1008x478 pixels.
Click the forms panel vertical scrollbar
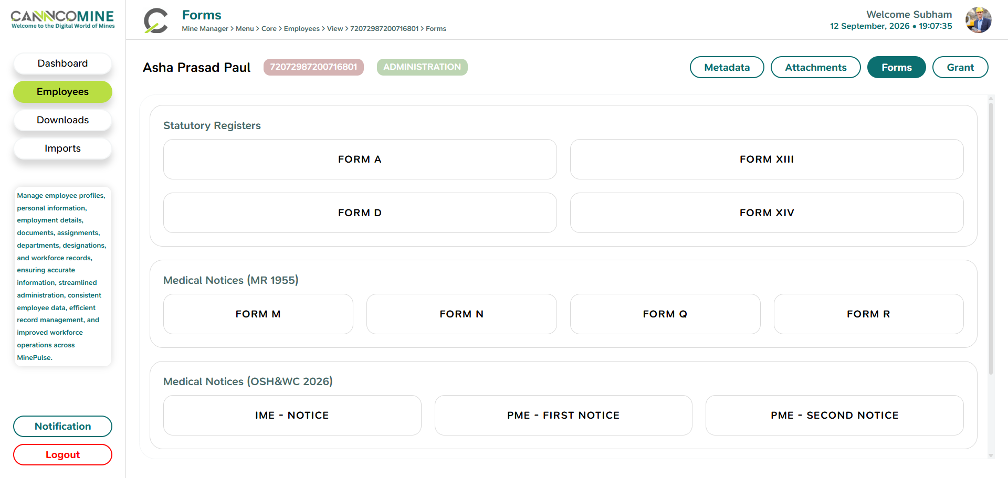coord(991,239)
